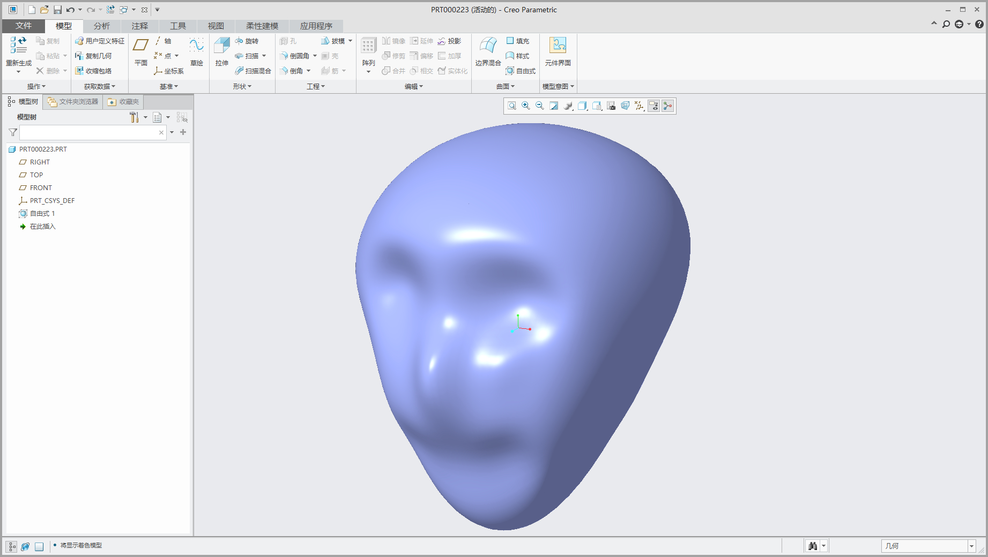Screen dimensions: 988x557
Task: Open the 几何 selection filter dropdown
Action: (x=971, y=546)
